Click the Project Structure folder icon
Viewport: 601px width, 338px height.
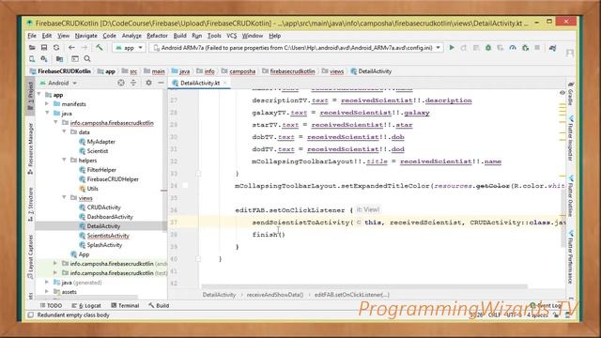tap(59, 58)
